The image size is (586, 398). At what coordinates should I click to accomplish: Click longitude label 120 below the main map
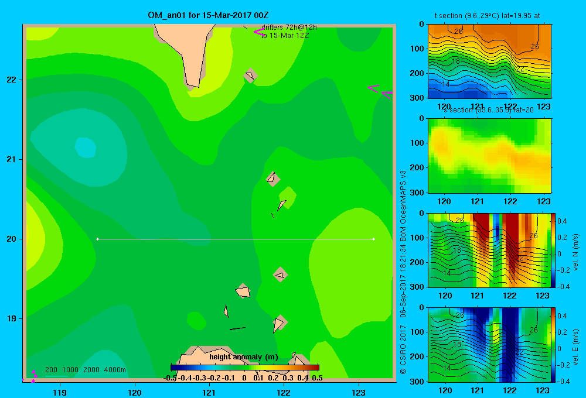[x=135, y=392]
